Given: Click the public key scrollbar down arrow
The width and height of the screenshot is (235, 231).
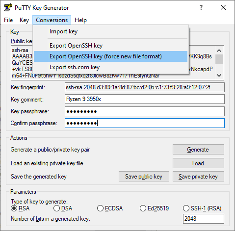Looking at the screenshot, I should 219,76.
